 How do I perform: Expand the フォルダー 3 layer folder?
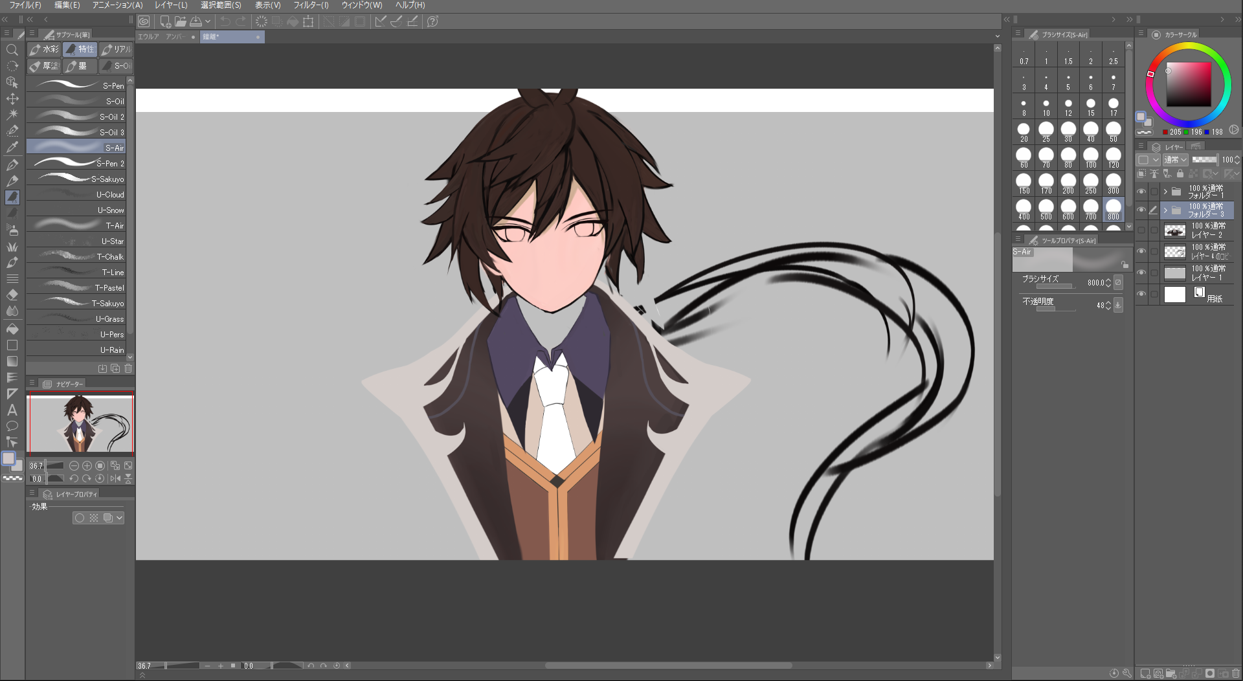1165,210
